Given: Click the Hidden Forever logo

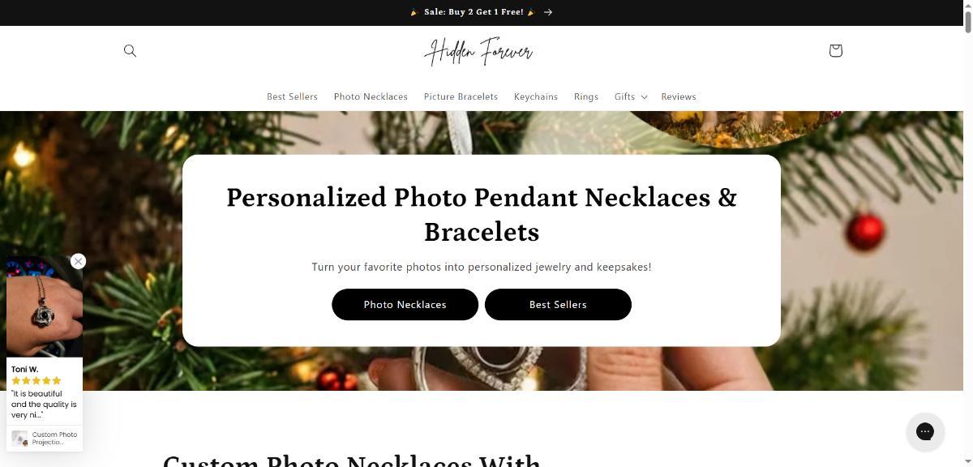Looking at the screenshot, I should pos(478,51).
